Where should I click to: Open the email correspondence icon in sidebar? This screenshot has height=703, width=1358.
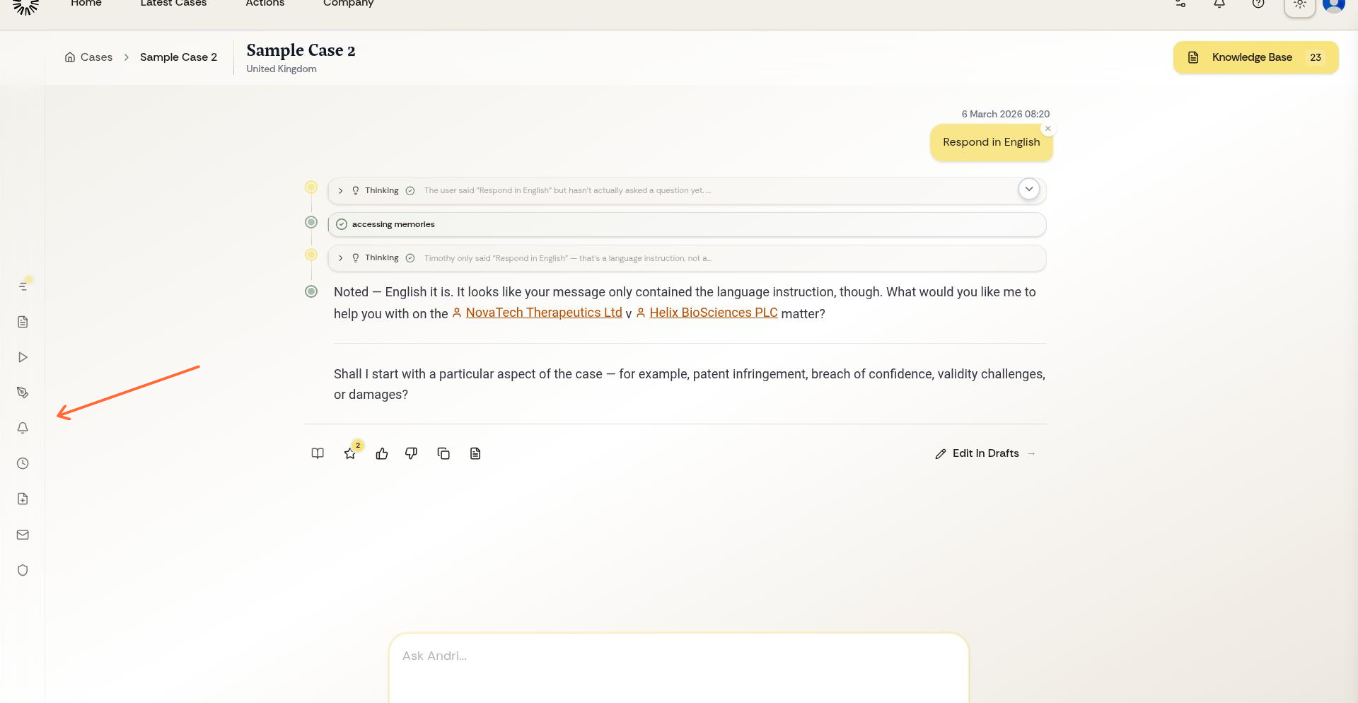coord(23,535)
